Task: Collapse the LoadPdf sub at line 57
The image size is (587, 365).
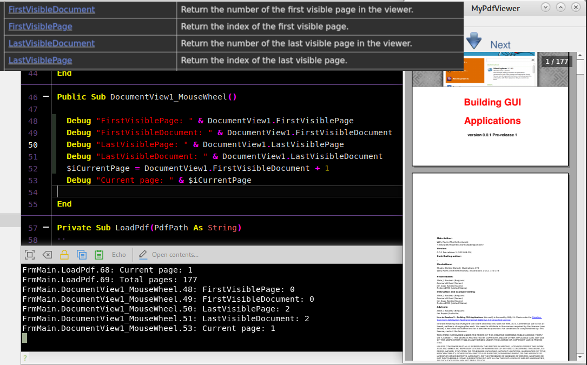Action: [x=45, y=228]
